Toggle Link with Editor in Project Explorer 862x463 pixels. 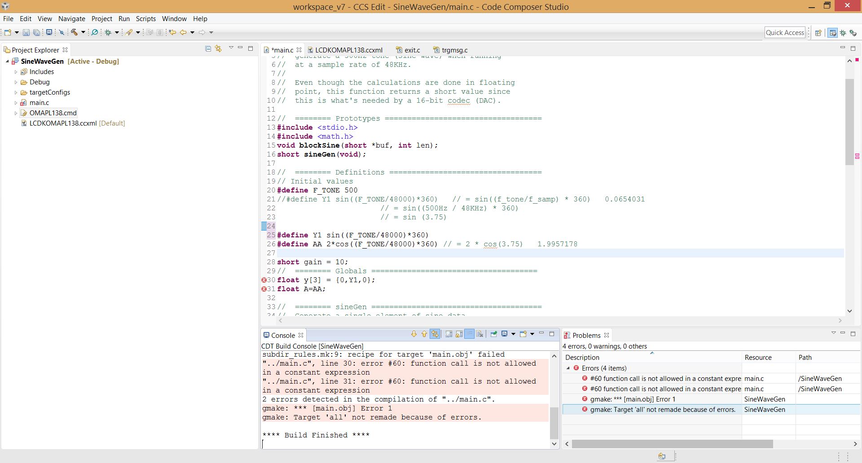218,48
